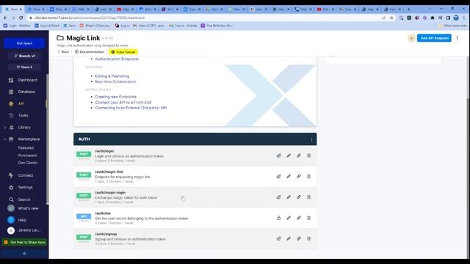Delete the /auth/login endpoint

308,155
